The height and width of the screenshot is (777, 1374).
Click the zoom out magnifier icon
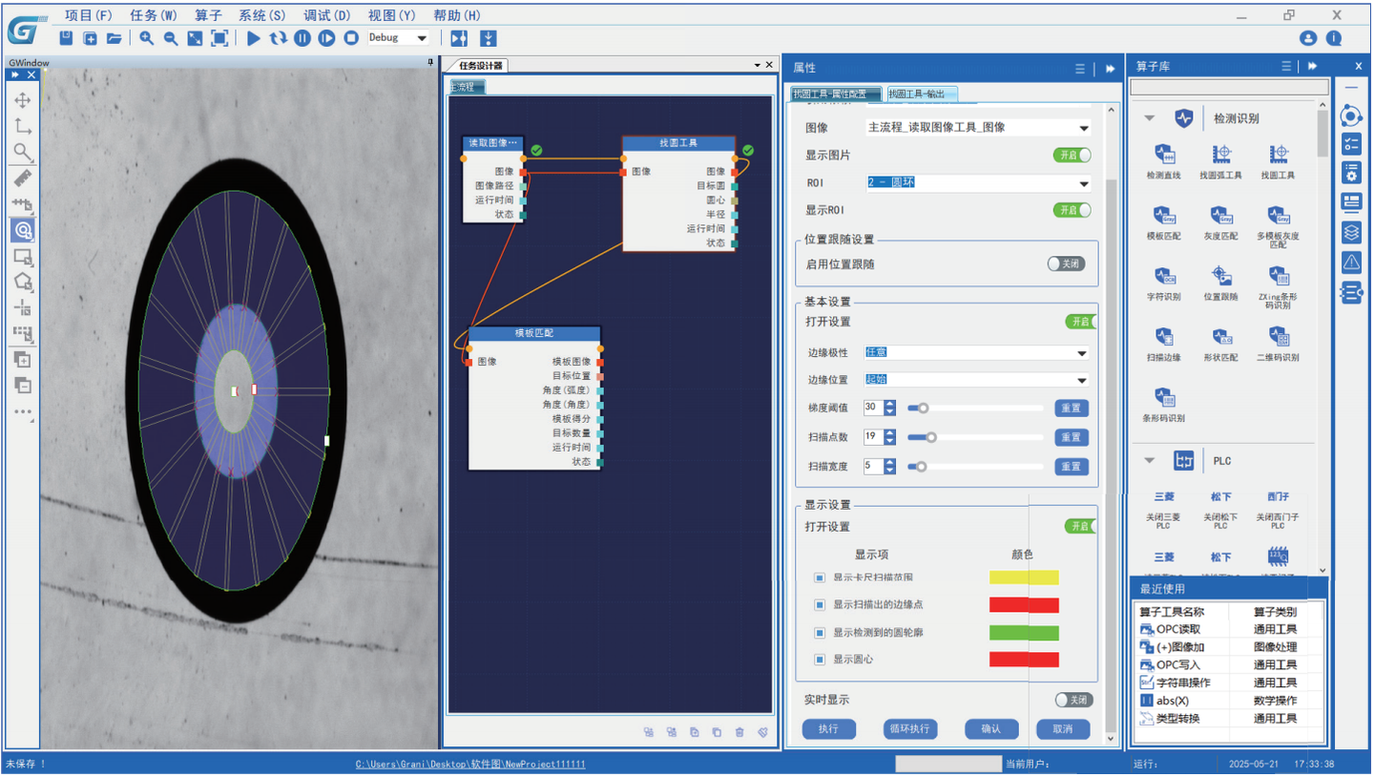171,38
